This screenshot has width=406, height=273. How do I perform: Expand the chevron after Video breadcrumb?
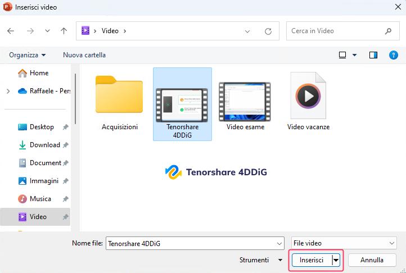coord(125,31)
